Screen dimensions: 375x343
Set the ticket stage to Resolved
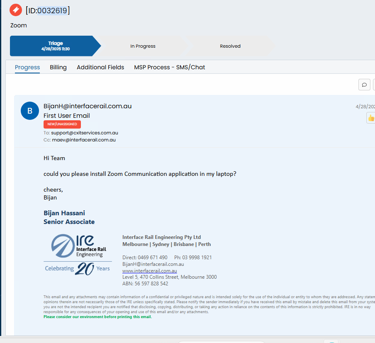click(230, 46)
